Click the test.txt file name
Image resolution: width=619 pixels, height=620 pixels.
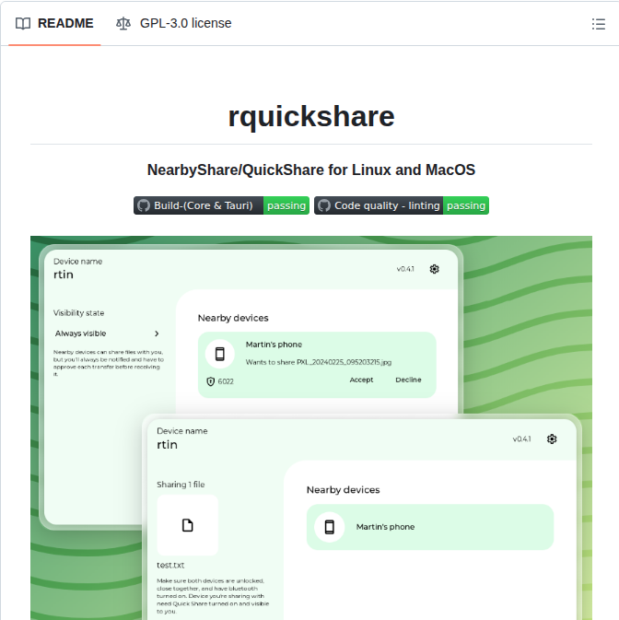tap(170, 566)
